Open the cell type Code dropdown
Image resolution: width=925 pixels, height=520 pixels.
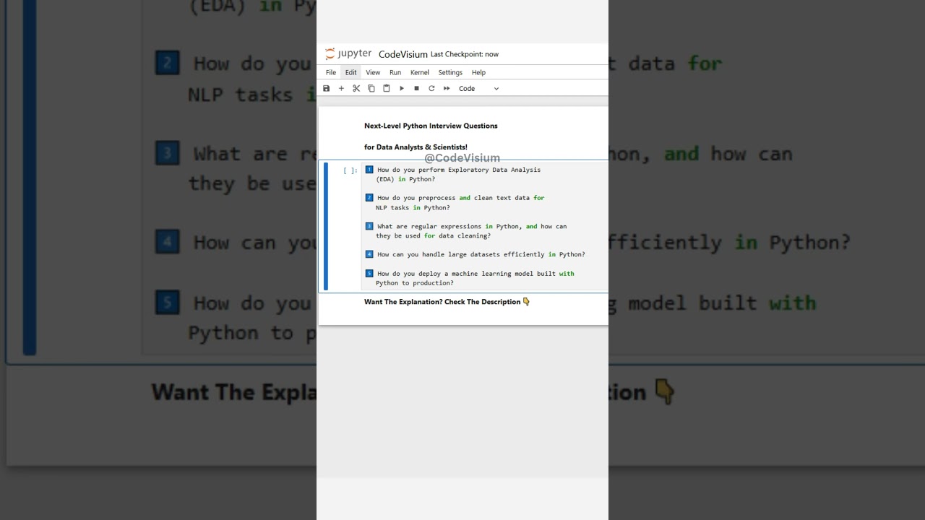coord(478,88)
